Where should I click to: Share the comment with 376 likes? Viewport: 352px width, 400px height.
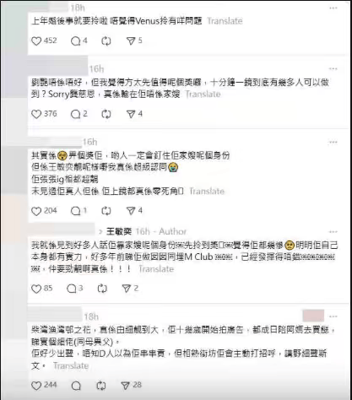pos(131,114)
